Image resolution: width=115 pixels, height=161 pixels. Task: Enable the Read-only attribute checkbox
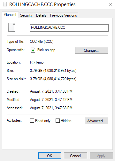click(x=32, y=121)
